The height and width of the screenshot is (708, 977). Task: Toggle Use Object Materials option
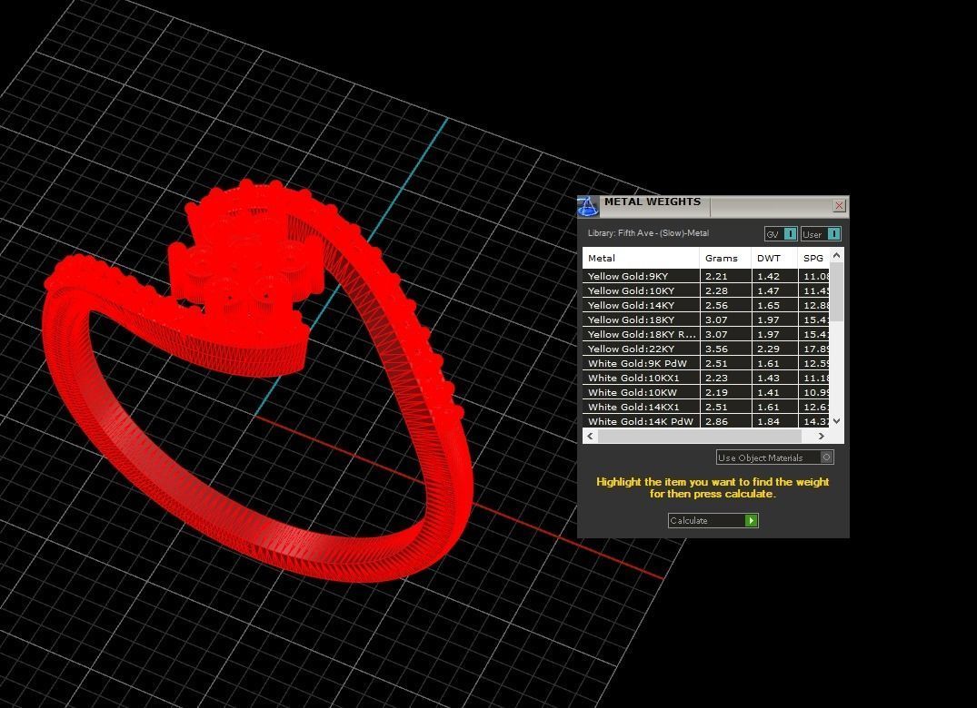[774, 457]
